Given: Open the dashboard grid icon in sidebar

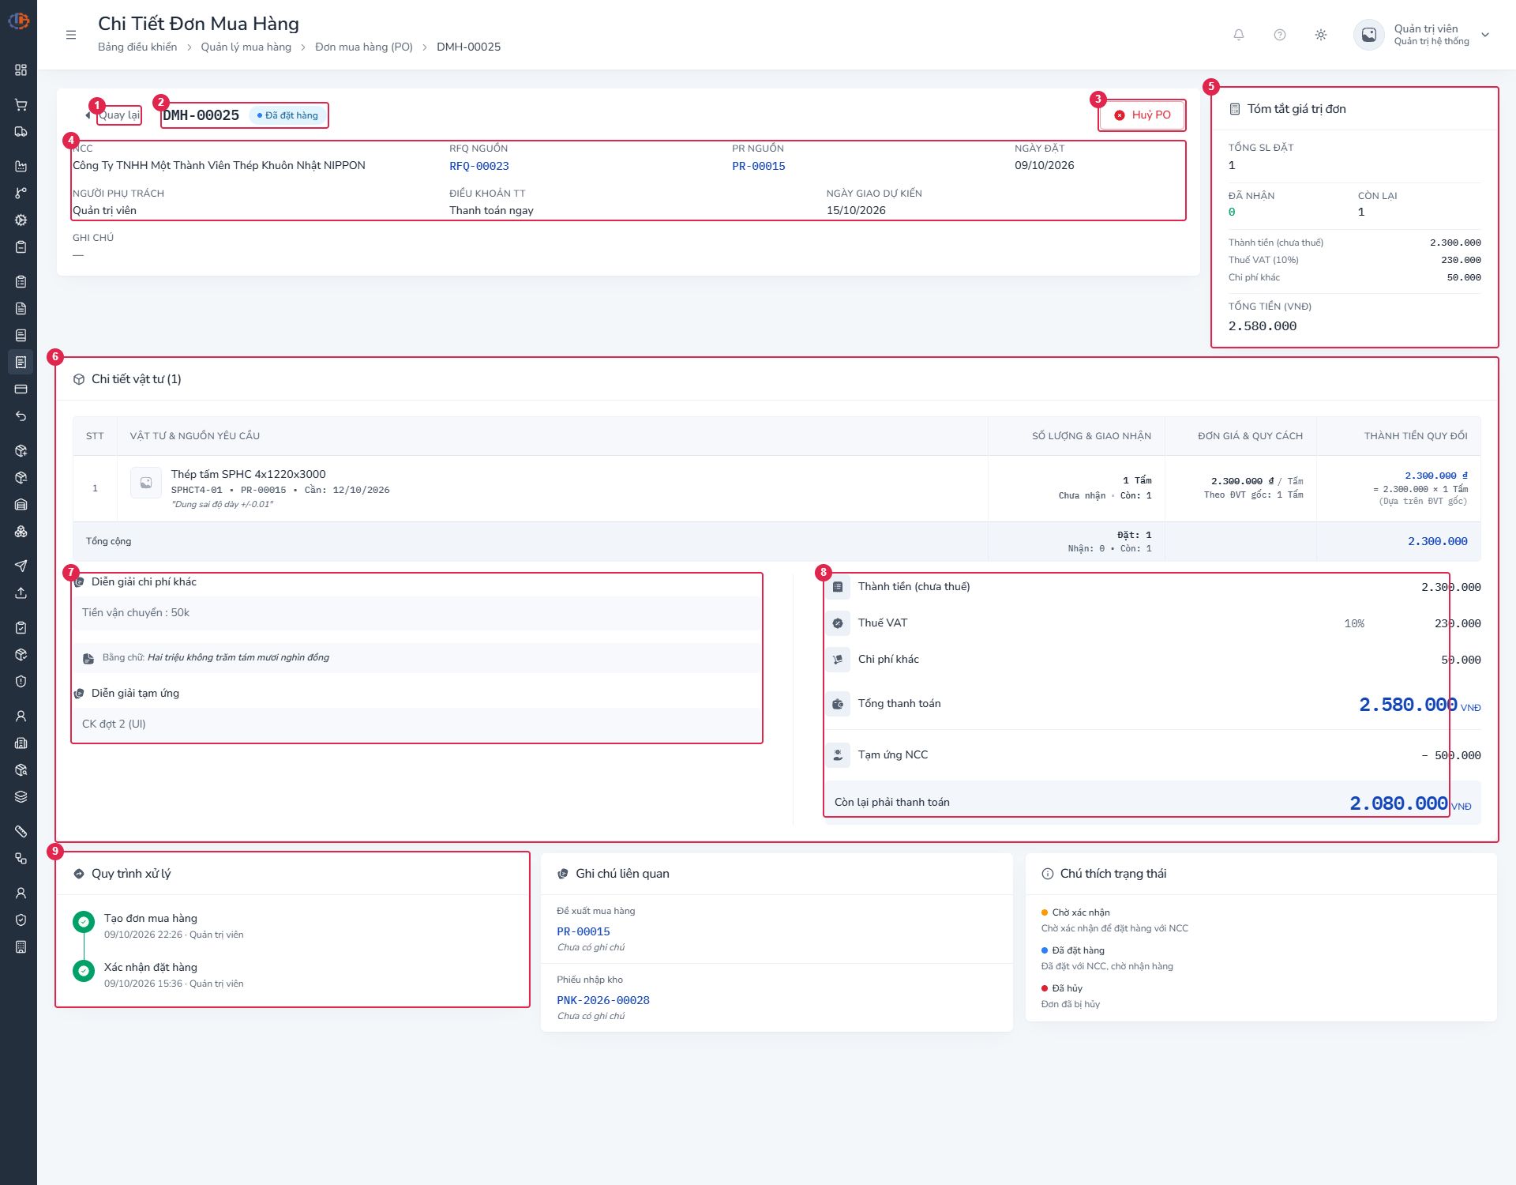Looking at the screenshot, I should [21, 70].
